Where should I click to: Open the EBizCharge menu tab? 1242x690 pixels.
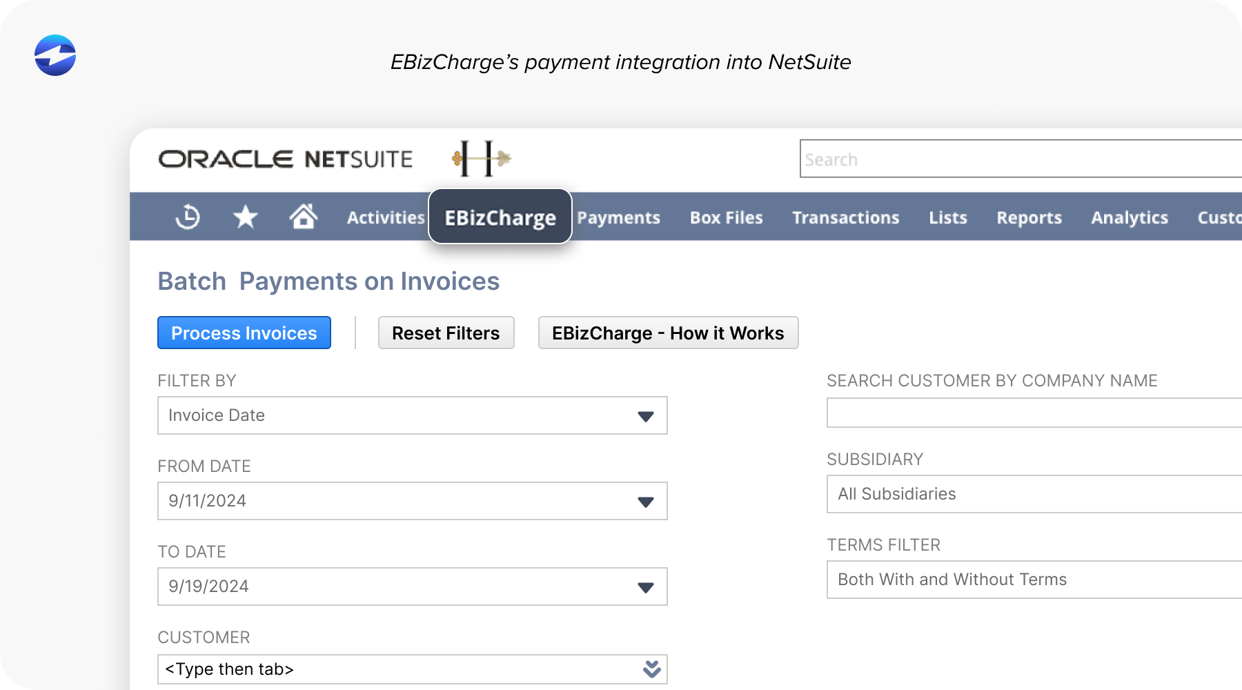(500, 217)
